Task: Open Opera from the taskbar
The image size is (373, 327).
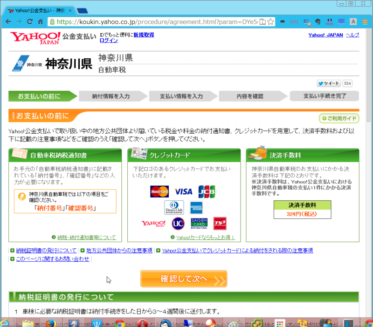Action: (142, 324)
